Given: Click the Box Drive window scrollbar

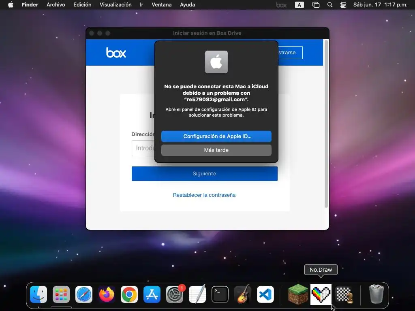Looking at the screenshot, I should pos(326,124).
